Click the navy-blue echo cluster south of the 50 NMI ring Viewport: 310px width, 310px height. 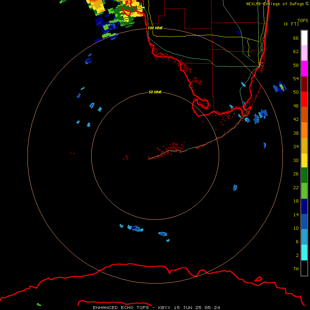[135, 228]
